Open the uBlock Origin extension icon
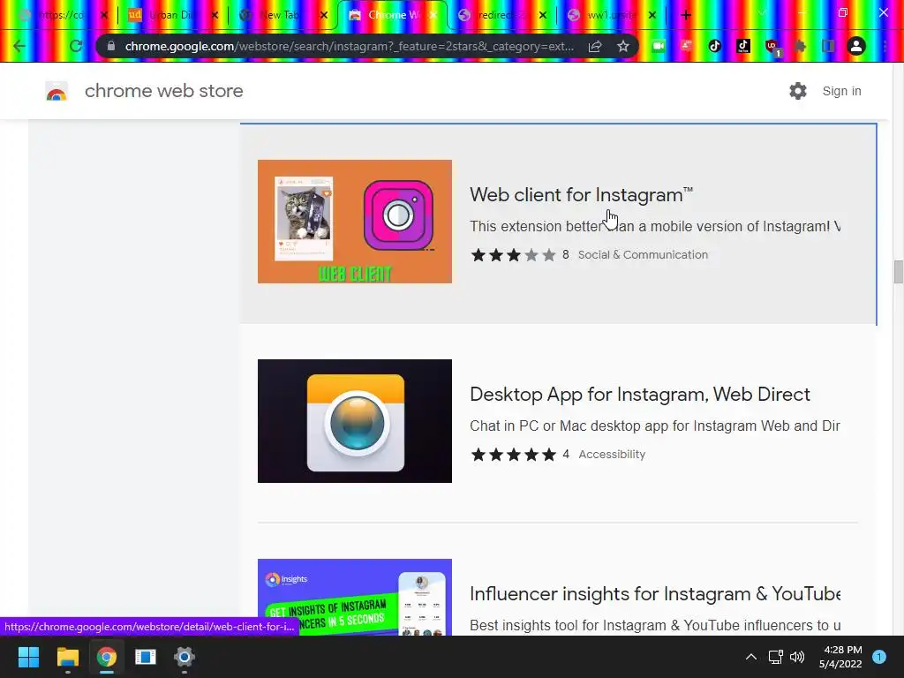 (x=772, y=47)
